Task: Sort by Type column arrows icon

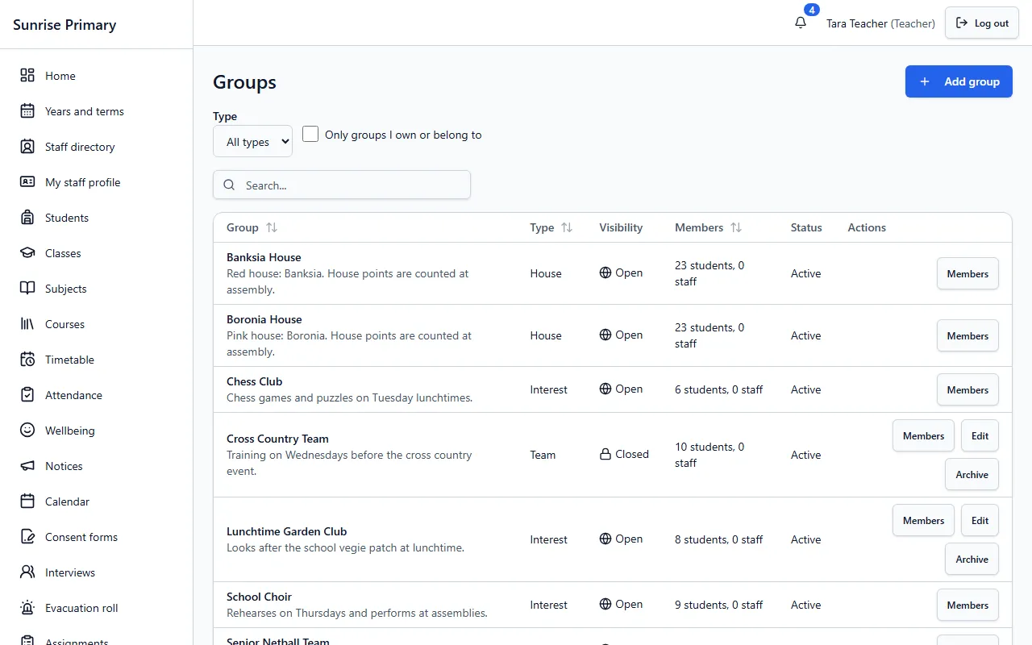Action: (x=567, y=228)
